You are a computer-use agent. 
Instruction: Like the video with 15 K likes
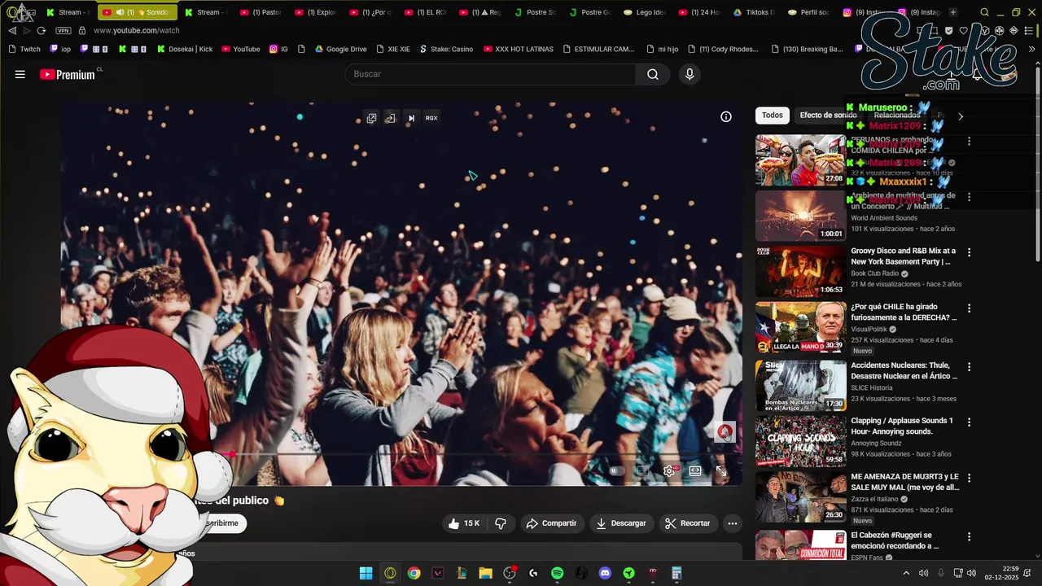pos(464,523)
